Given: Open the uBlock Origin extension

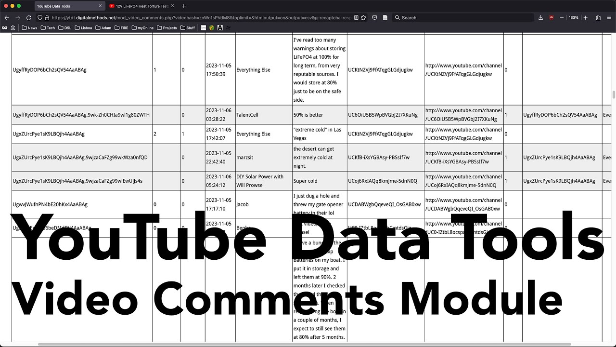Looking at the screenshot, I should coord(552,17).
